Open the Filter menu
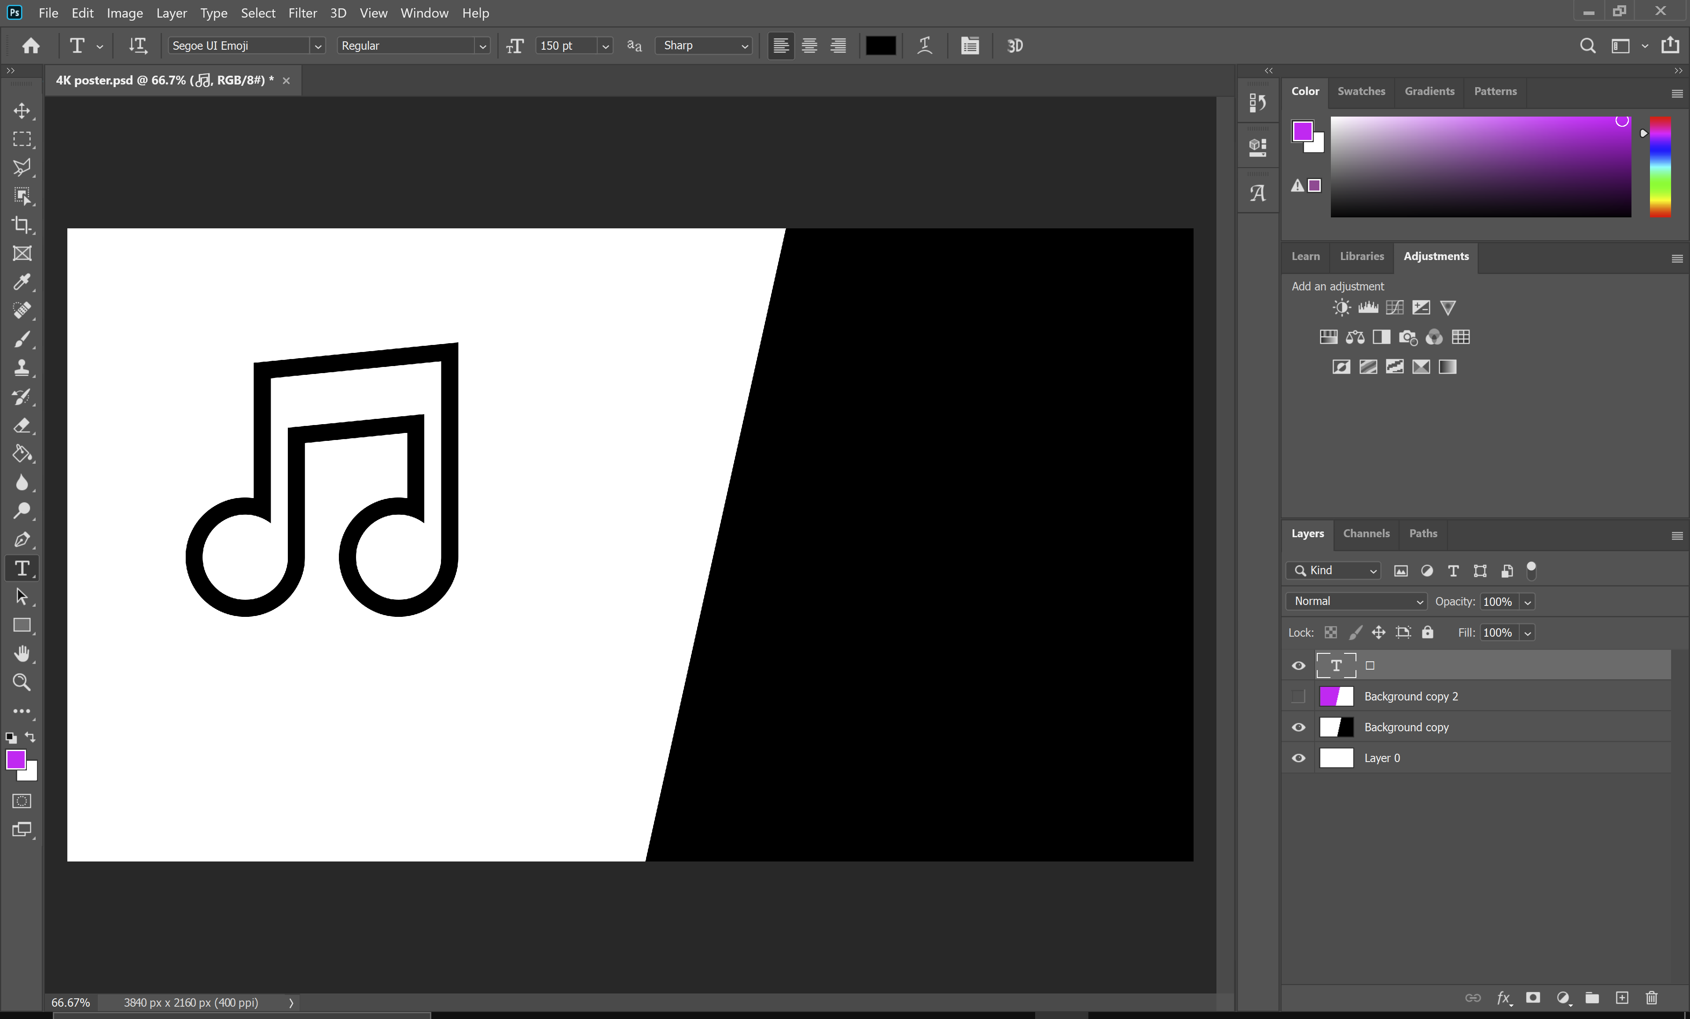The height and width of the screenshot is (1019, 1690). coord(302,13)
